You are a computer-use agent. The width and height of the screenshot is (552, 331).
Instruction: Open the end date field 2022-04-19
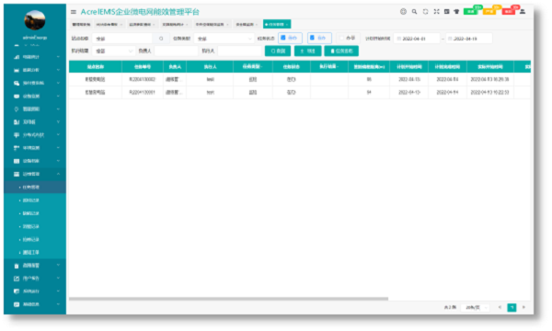469,39
